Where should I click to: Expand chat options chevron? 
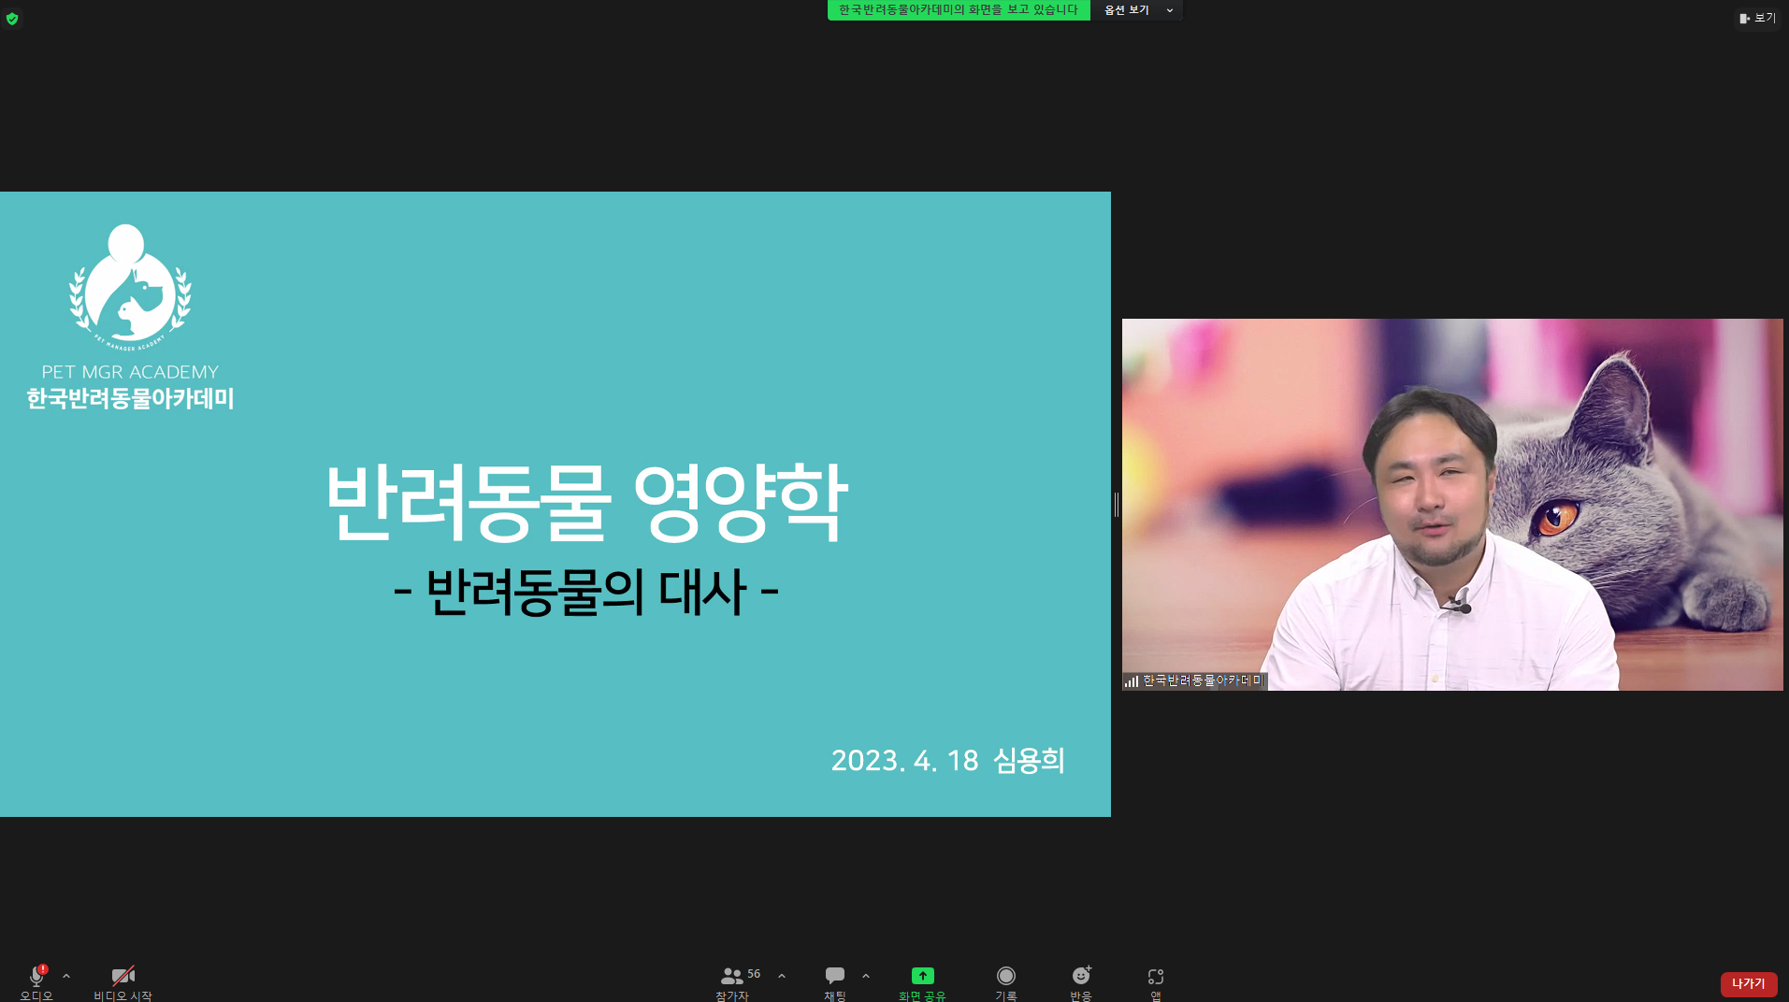click(866, 976)
